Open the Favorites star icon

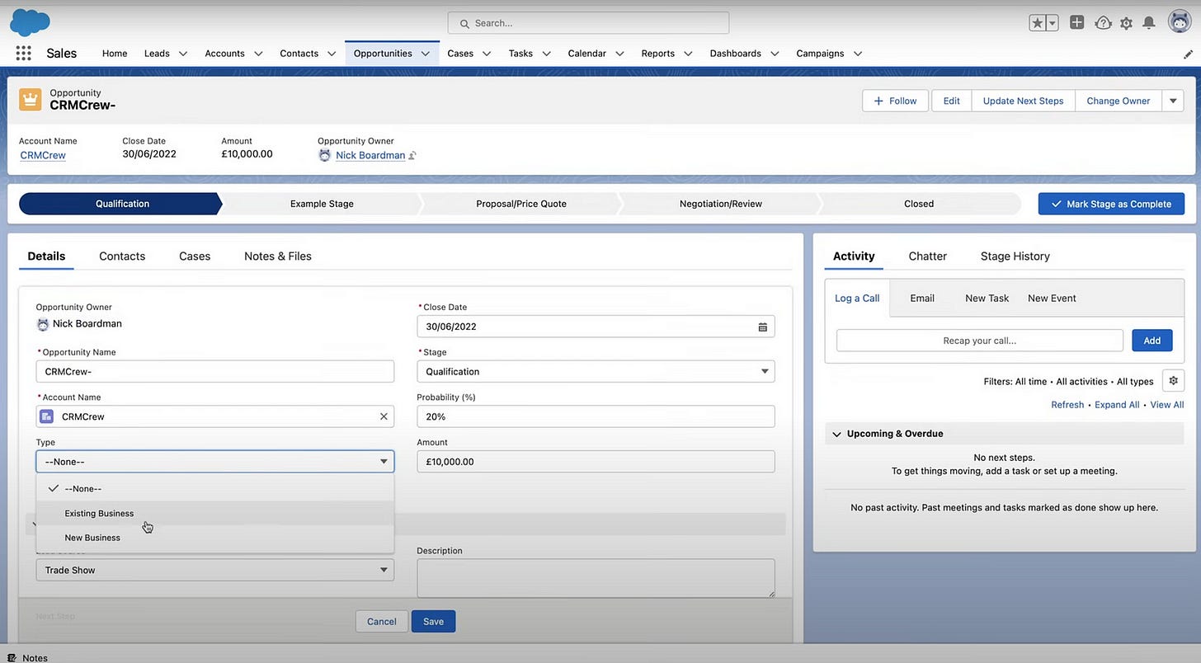[x=1038, y=23]
